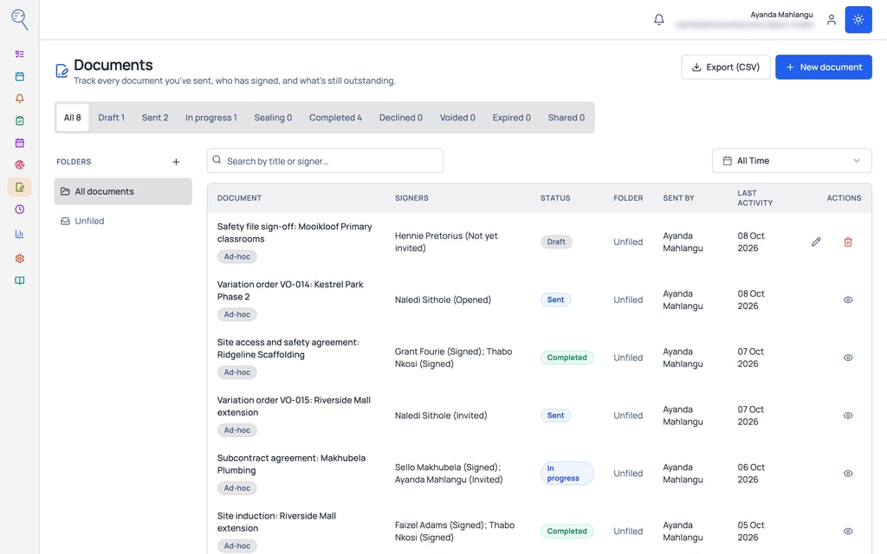
Task: Switch to the In progress 1 tab
Action: (x=211, y=118)
